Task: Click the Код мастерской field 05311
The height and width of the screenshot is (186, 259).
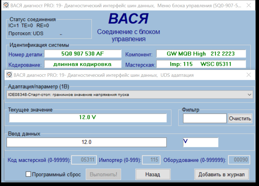Action: click(x=84, y=160)
